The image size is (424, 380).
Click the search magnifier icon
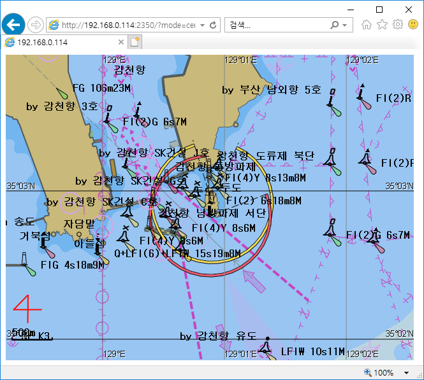(x=334, y=25)
